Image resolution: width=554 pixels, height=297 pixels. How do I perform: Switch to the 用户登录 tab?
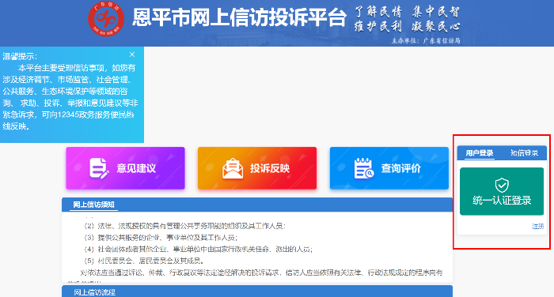tap(479, 153)
